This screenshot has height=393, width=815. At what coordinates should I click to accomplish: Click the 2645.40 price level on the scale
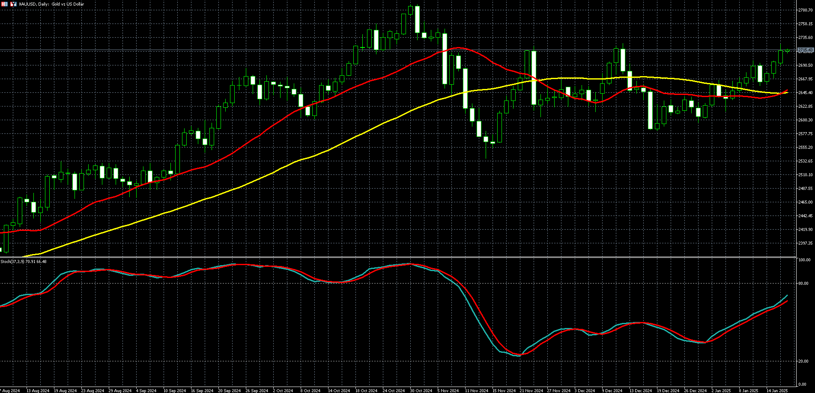(806, 92)
